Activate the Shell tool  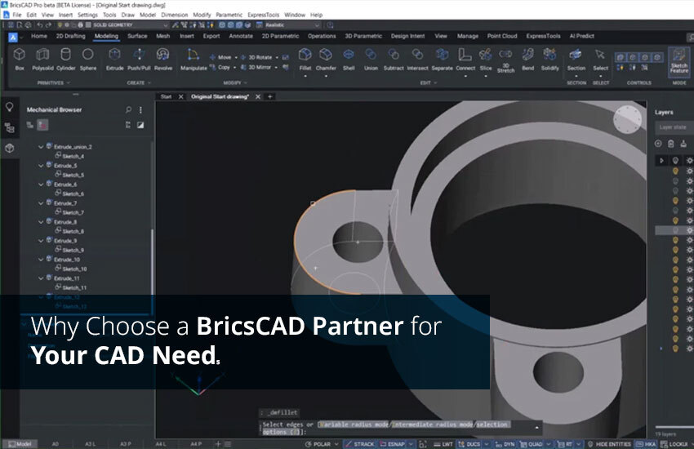(349, 59)
